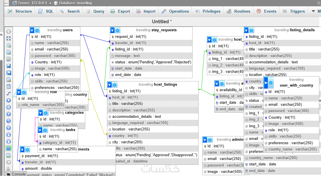This screenshot has height=176, width=321.
Task: Open the Triggers tab
Action: point(294,11)
